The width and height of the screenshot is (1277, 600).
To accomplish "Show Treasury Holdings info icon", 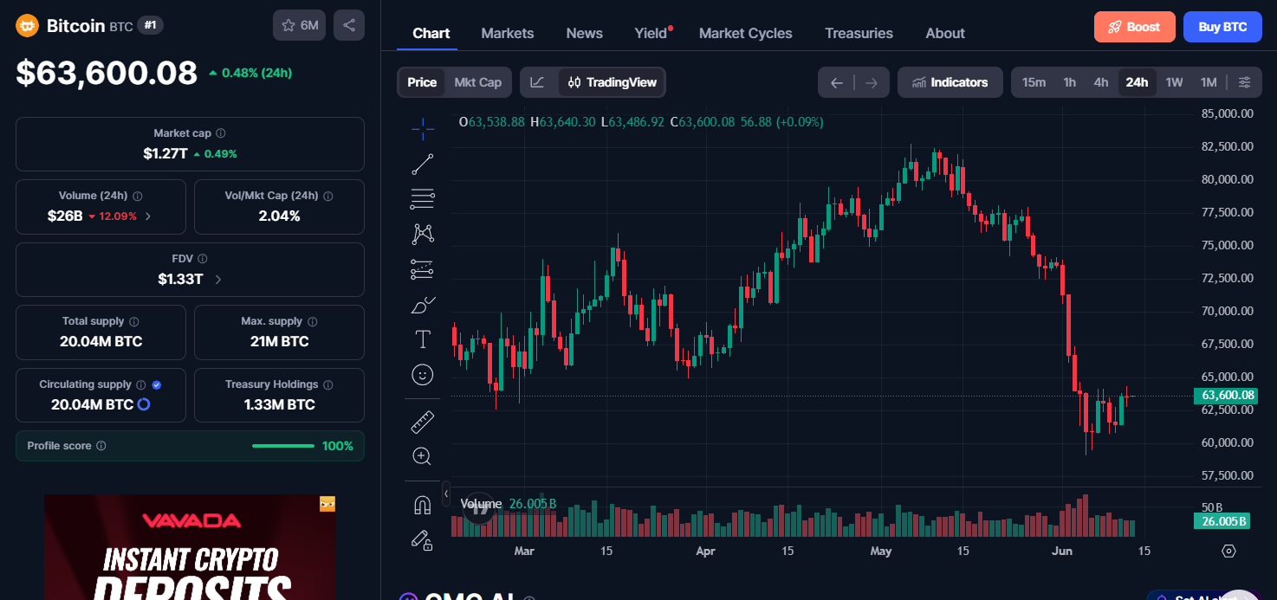I will [328, 384].
